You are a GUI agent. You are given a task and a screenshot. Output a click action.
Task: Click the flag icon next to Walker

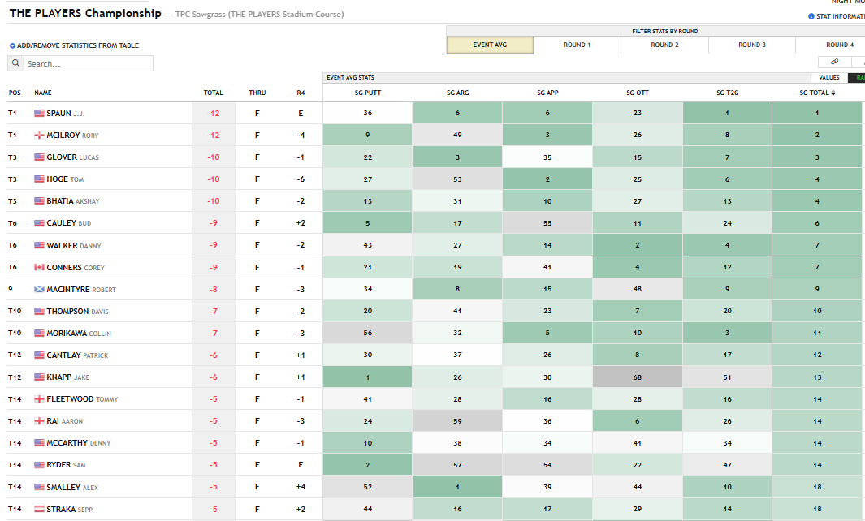pos(39,245)
